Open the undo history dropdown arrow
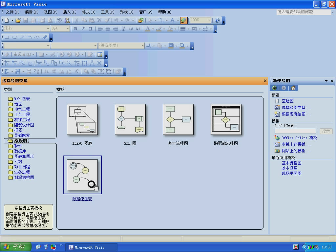The height and width of the screenshot is (252, 336). [x=122, y=20]
